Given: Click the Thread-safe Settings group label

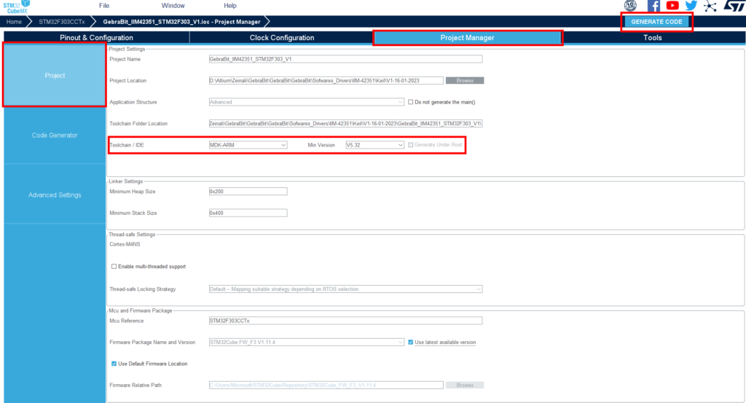Looking at the screenshot, I should coord(132,235).
